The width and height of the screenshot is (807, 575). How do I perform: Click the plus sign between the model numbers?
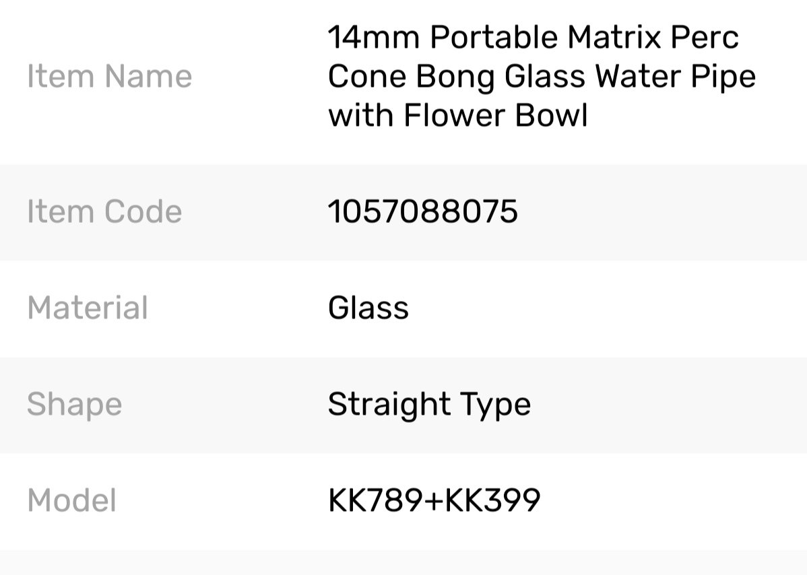coord(435,501)
